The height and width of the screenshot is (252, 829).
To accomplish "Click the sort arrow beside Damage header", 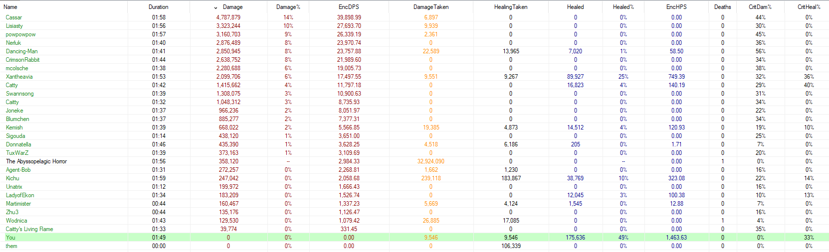I will click(x=215, y=7).
